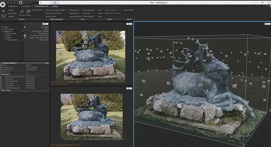The height and width of the screenshot is (147, 271).
Task: Run Check Integrity
Action: click(x=88, y=16)
